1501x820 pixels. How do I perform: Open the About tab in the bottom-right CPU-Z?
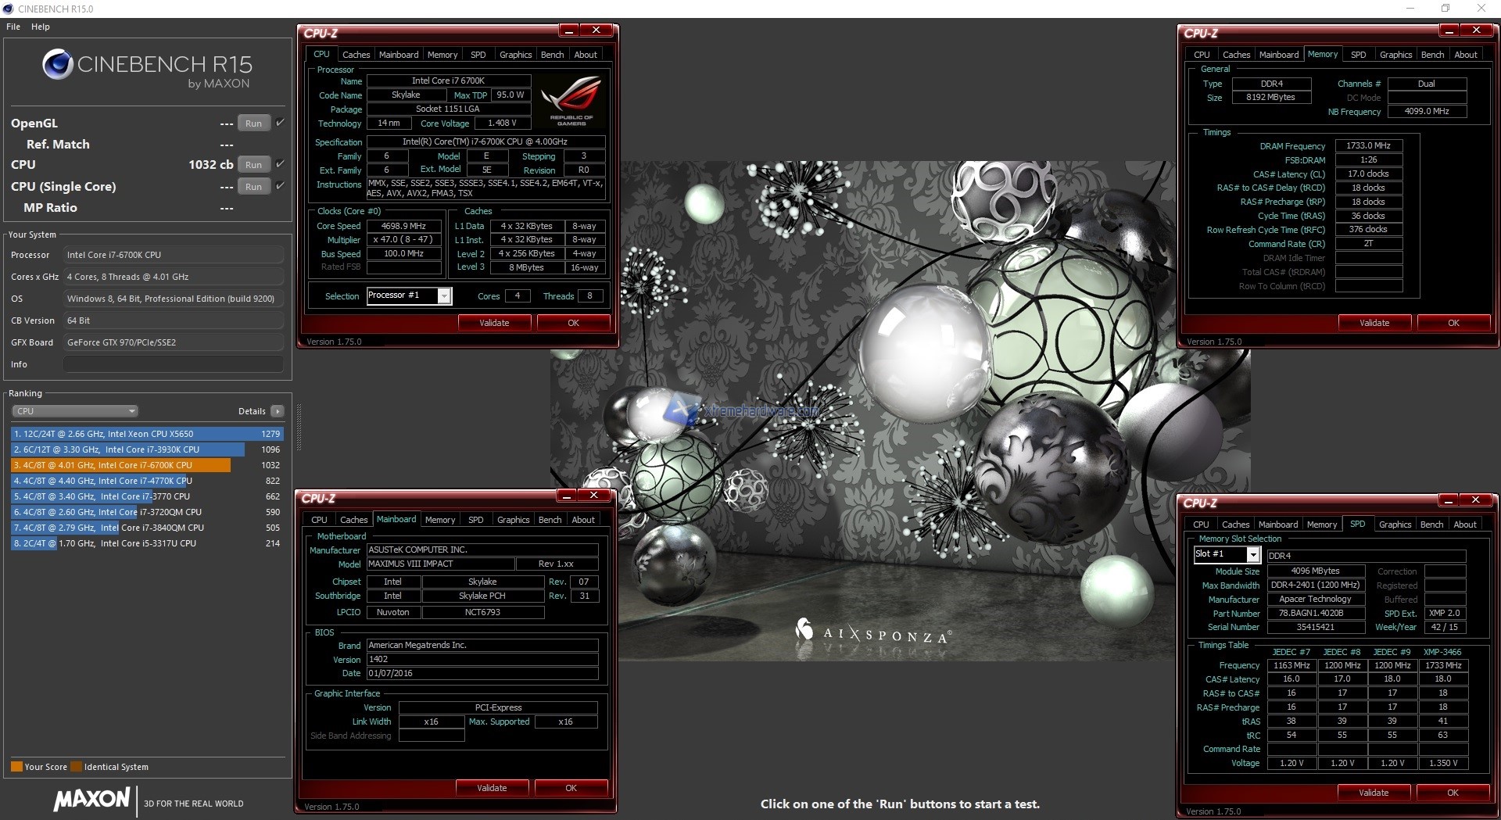tap(1466, 524)
